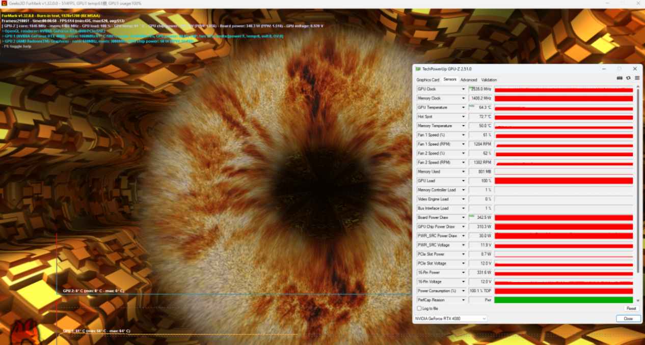Open the Advanced tab
The width and height of the screenshot is (645, 345).
click(x=469, y=80)
